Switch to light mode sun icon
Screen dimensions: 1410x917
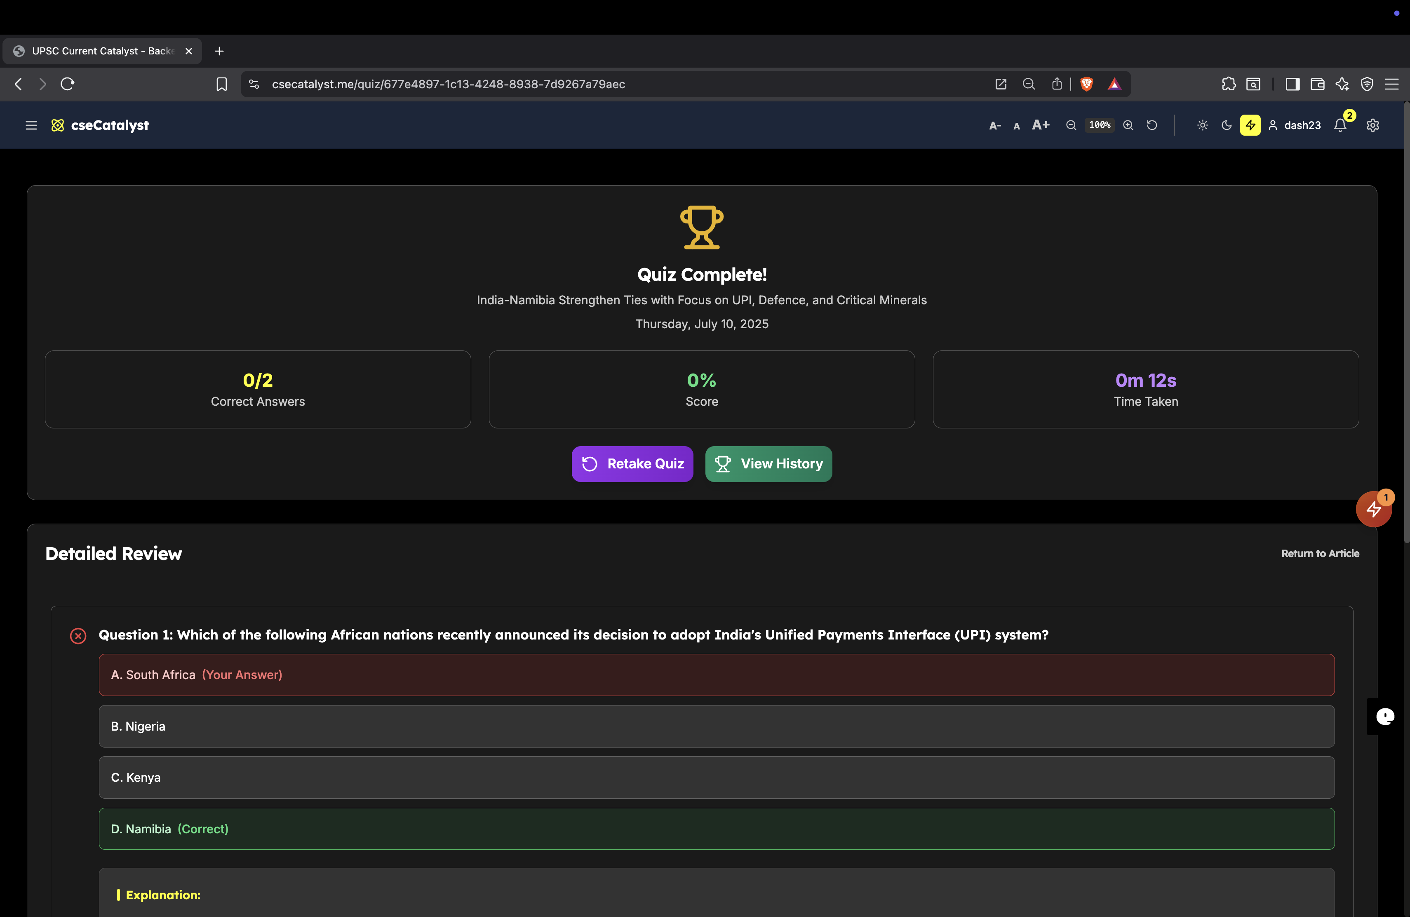(x=1202, y=125)
